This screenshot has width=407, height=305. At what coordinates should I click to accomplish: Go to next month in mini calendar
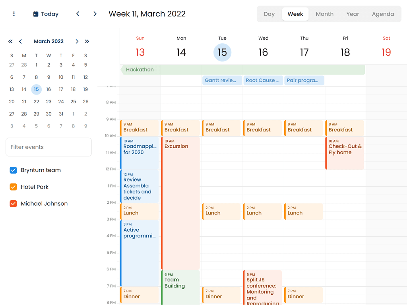coord(77,41)
